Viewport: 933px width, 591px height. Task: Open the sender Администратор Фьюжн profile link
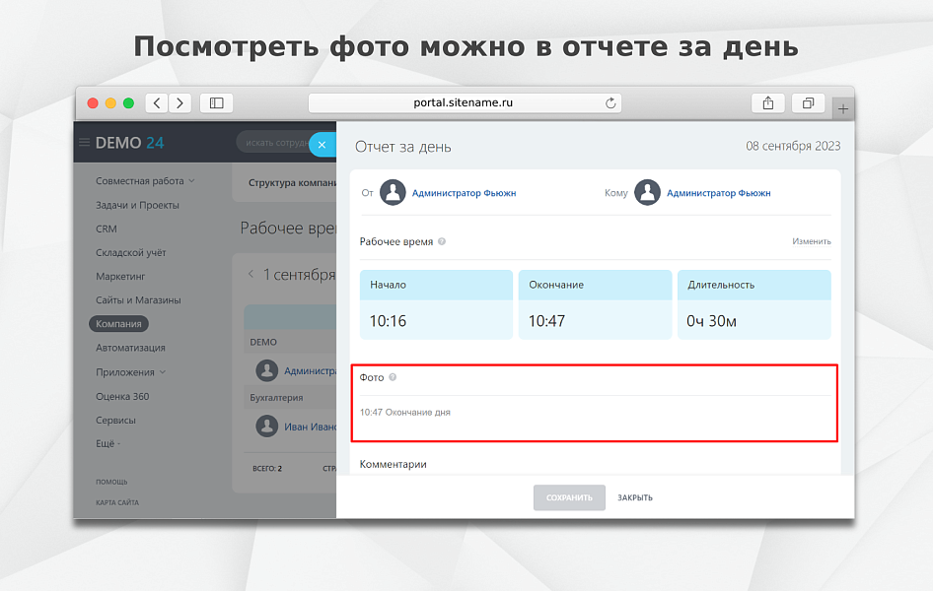point(465,193)
